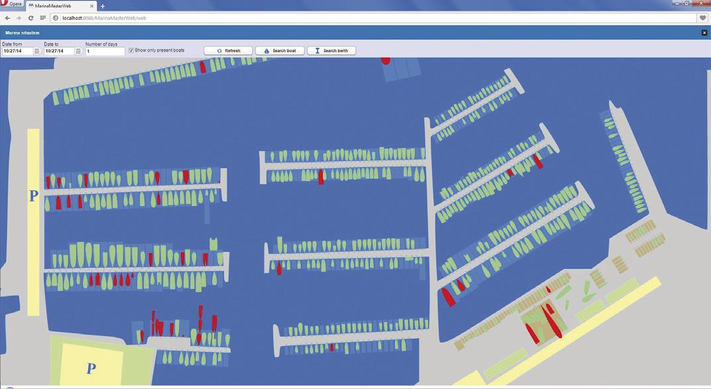The image size is (711, 389).
Task: Go back using browser back arrow
Action: pyautogui.click(x=7, y=18)
